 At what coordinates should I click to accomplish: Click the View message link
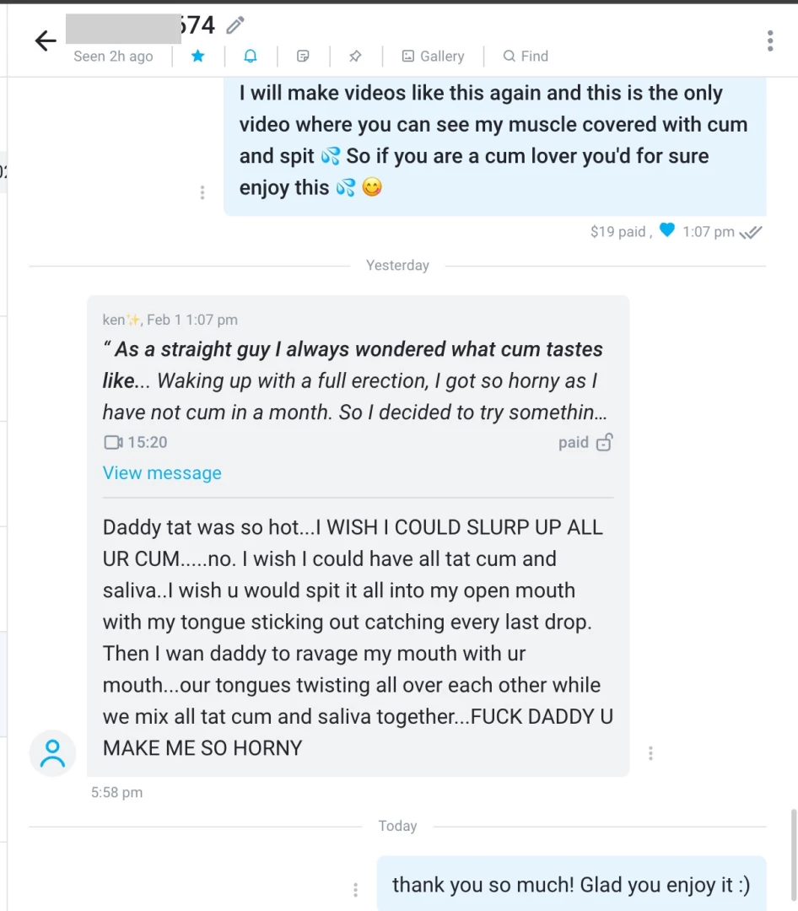pyautogui.click(x=162, y=472)
